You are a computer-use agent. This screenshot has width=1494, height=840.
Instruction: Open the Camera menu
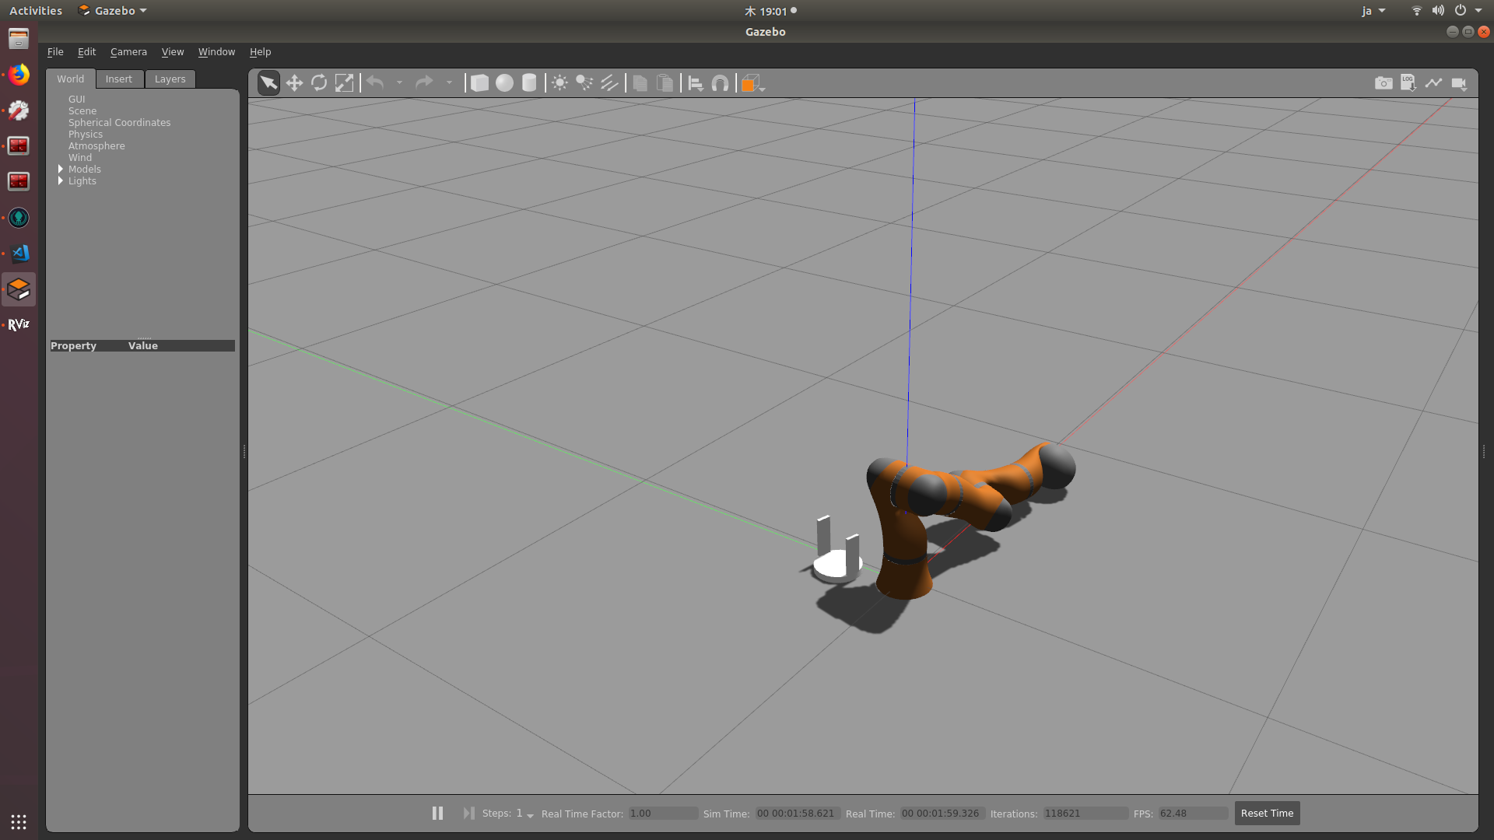pos(128,51)
